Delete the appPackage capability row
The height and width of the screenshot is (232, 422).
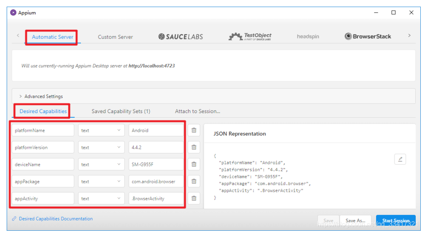coord(194,181)
